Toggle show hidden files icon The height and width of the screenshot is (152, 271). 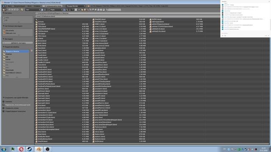(76, 10)
